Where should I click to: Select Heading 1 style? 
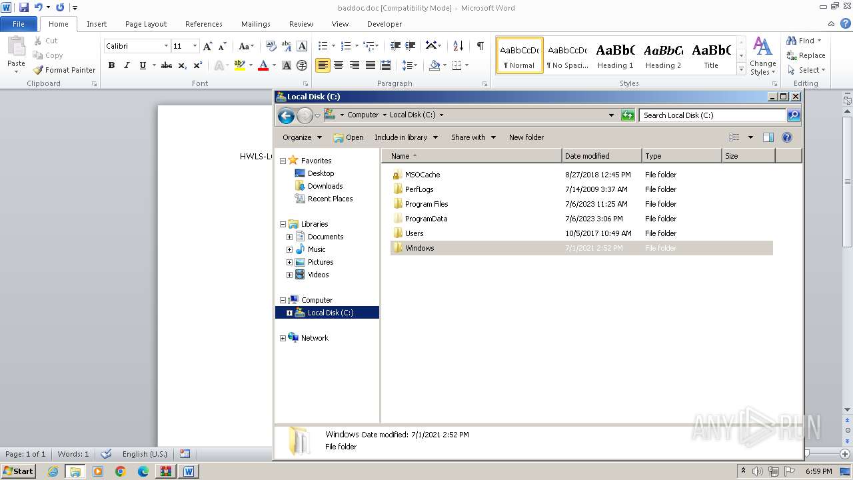point(615,55)
